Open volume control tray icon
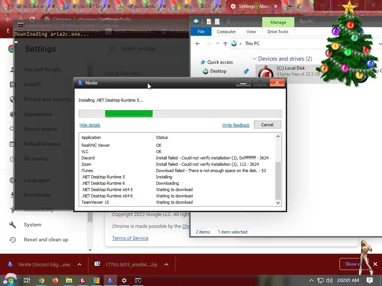Image resolution: width=382 pixels, height=286 pixels. (x=329, y=280)
